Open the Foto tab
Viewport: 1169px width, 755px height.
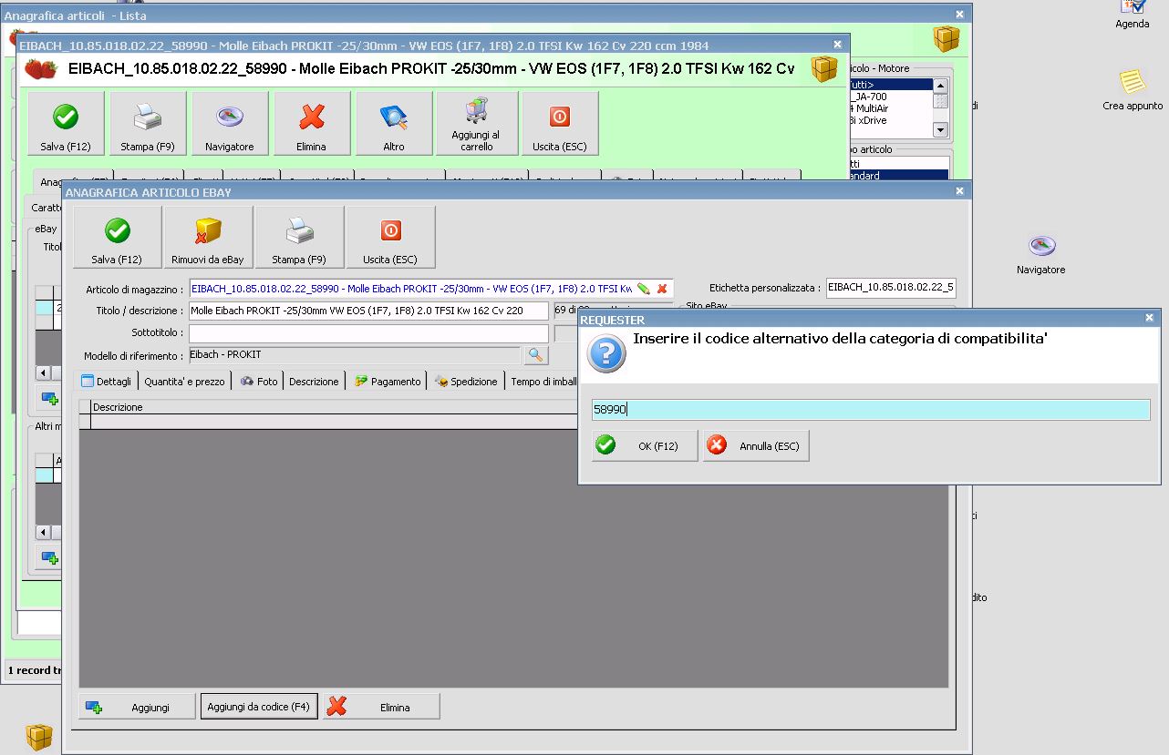point(259,382)
